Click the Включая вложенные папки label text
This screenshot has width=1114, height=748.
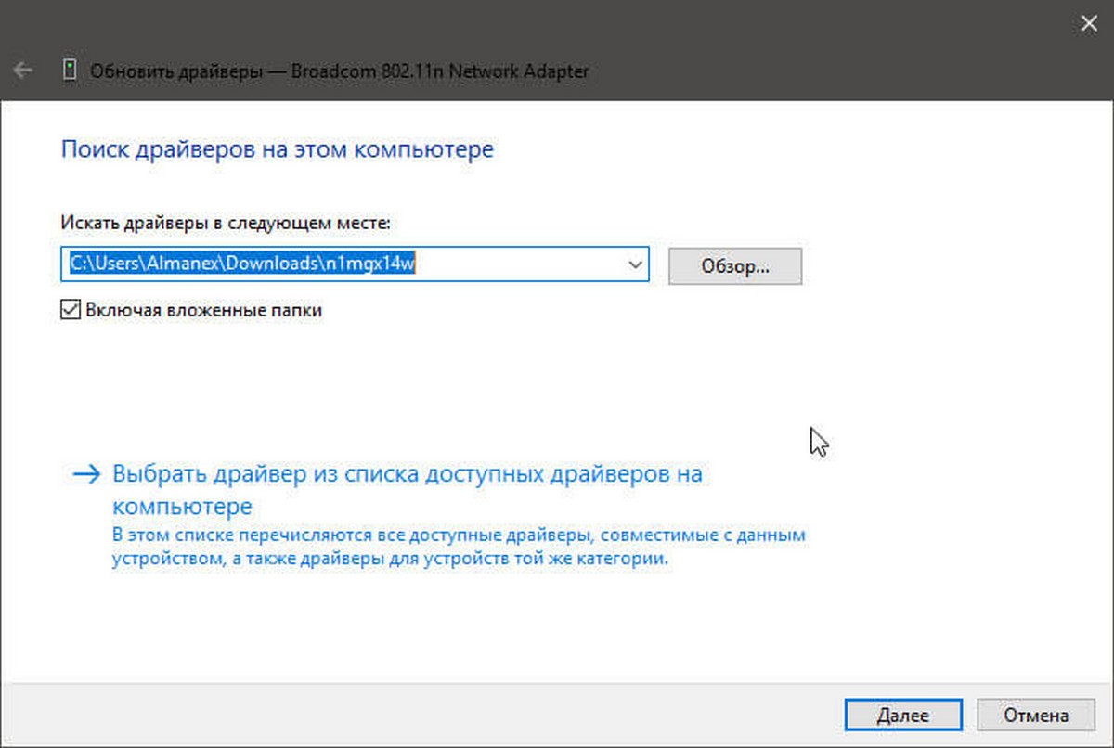pyautogui.click(x=203, y=310)
